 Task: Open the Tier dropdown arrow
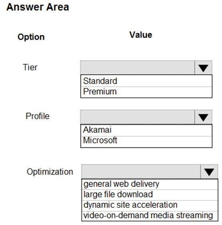(203, 68)
